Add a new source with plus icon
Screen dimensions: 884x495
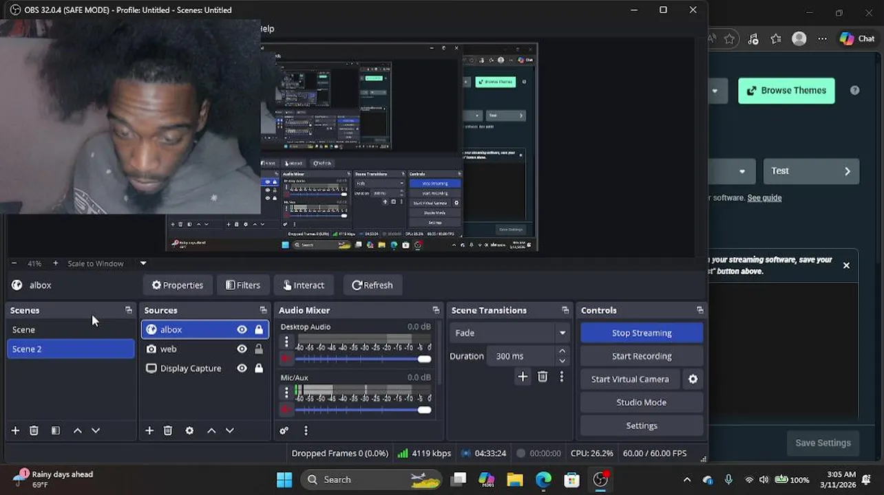click(x=149, y=430)
